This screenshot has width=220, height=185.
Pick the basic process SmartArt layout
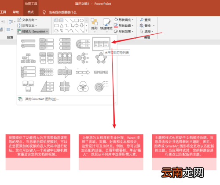(101, 72)
